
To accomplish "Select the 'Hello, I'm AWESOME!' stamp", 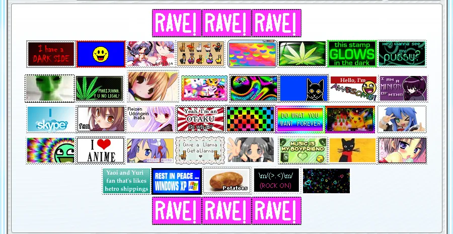I will click(x=354, y=89).
